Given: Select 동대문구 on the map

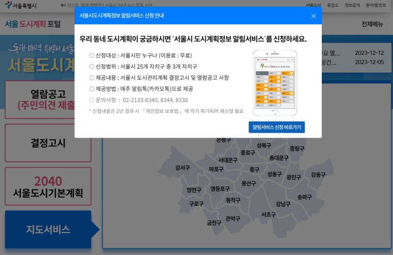Looking at the screenshot, I should [279, 158].
